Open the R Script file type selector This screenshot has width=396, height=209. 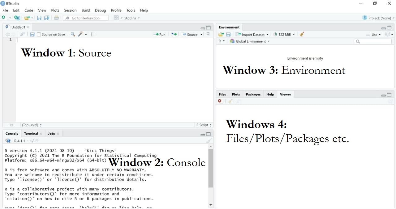(x=203, y=125)
